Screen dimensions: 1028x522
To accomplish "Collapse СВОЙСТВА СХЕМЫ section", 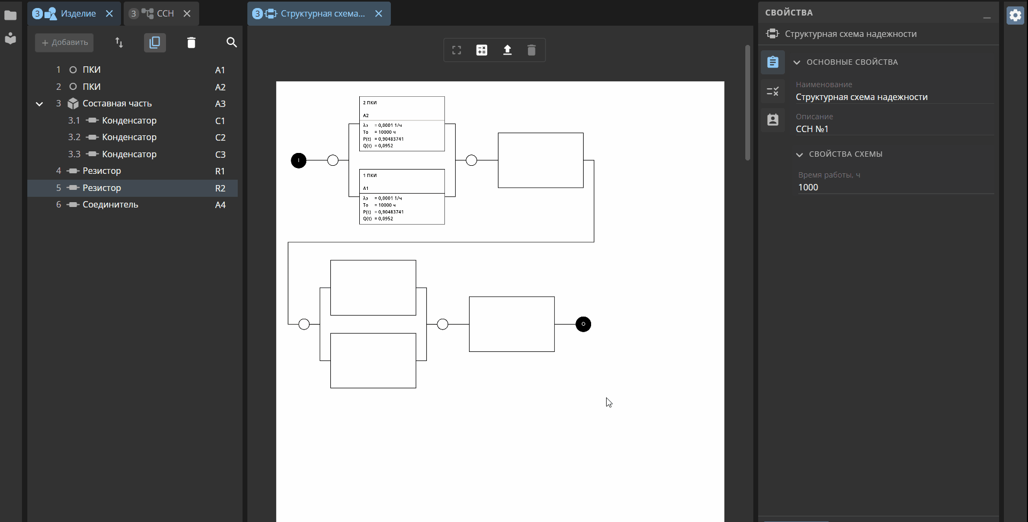I will click(799, 155).
